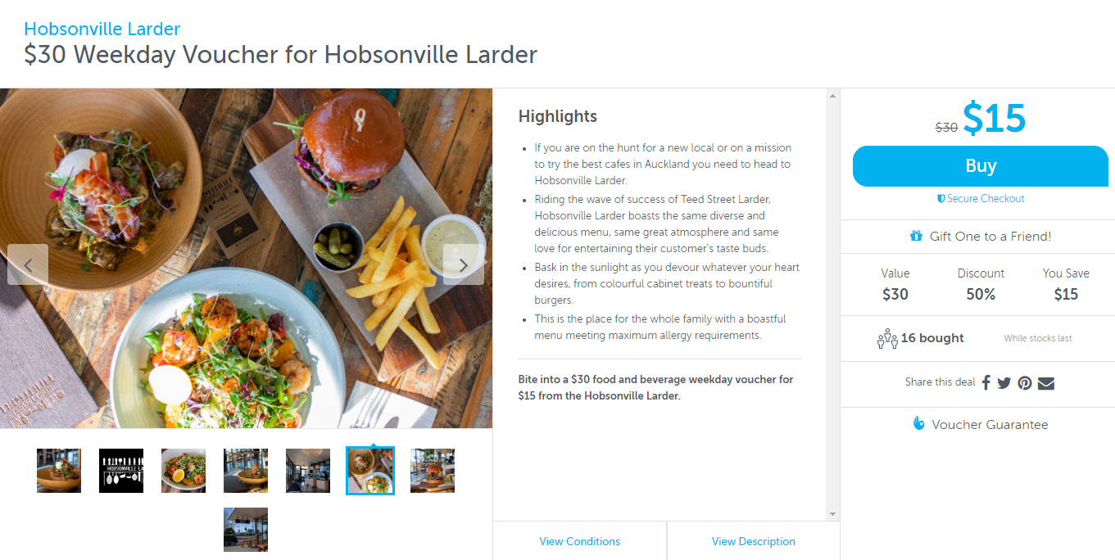Buy the $15 voucher

(x=981, y=166)
